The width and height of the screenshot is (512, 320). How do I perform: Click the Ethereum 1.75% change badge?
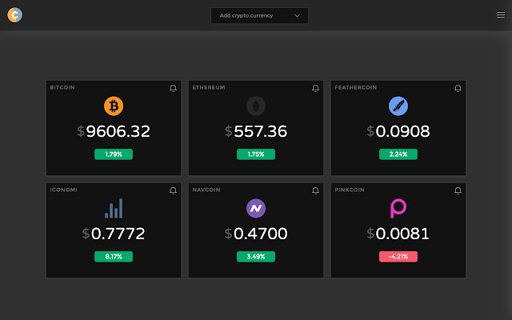point(256,154)
